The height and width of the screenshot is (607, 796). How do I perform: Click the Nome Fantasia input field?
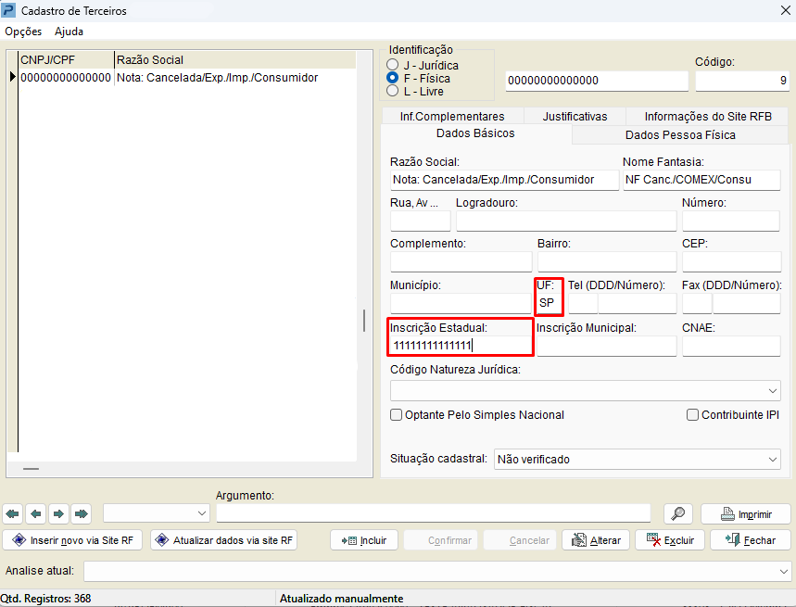(x=701, y=180)
